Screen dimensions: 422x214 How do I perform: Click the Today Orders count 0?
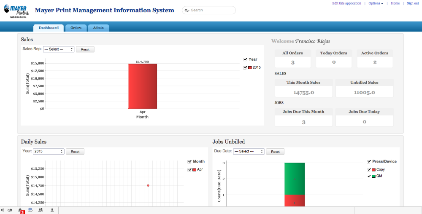point(334,62)
